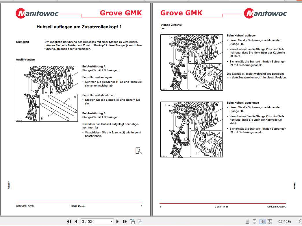The width and height of the screenshot is (302, 226).
Task: Click '3 302 414 de' footer on right page
Action: click(222, 207)
